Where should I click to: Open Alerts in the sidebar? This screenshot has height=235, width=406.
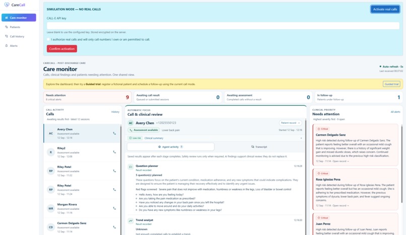pos(19,46)
